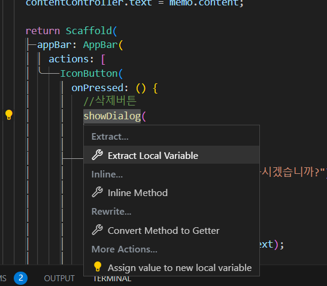327x286 pixels.
Task: Click the highlighted showDialog call
Action: point(112,116)
